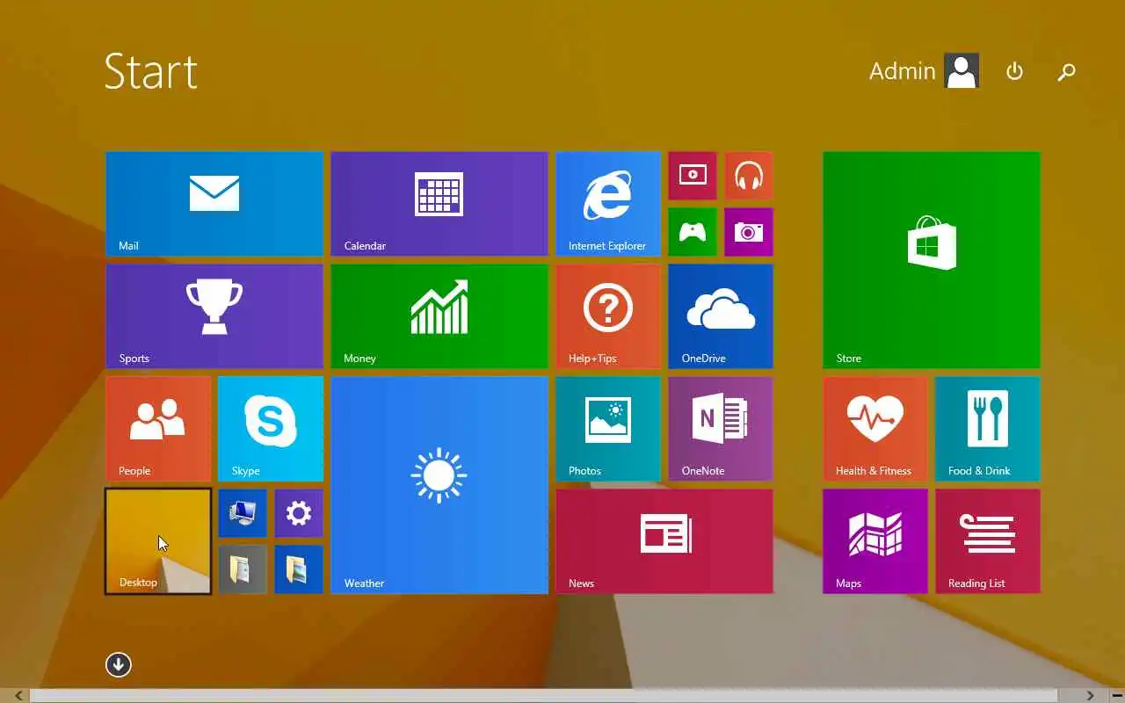Open the Reading List tile
1125x703 pixels.
[x=988, y=541]
